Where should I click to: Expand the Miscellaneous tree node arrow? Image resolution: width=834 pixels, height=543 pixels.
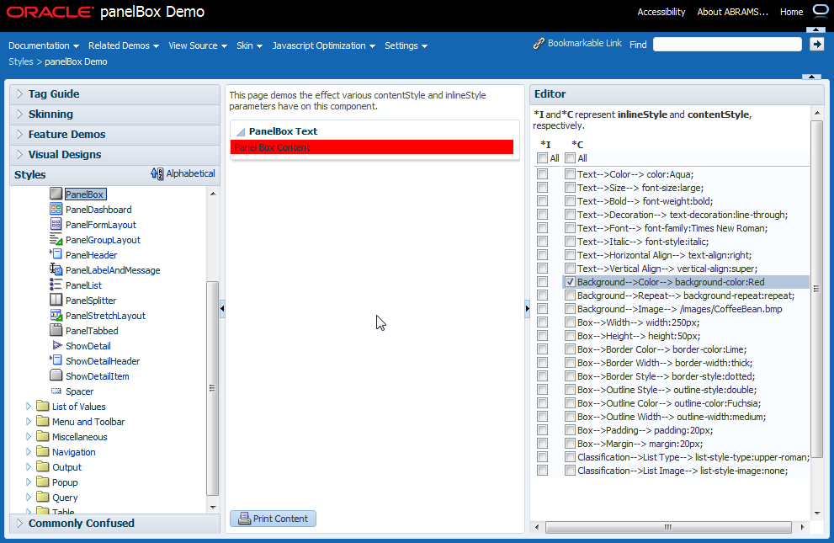[29, 437]
